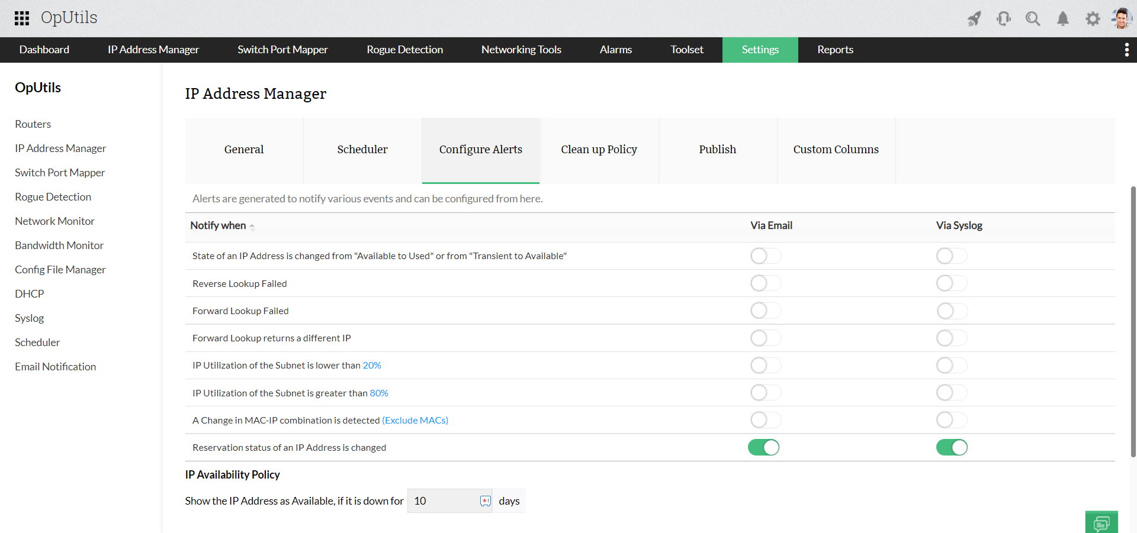Click the rocket quick-launch icon

974,19
